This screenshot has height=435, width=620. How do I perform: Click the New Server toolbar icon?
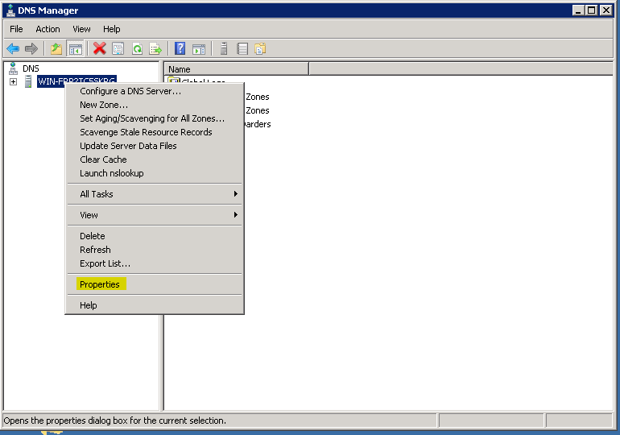[224, 48]
